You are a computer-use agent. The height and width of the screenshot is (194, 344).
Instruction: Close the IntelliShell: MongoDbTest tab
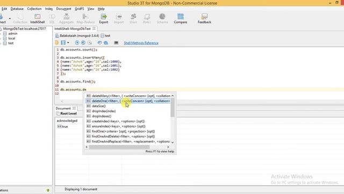(x=94, y=29)
